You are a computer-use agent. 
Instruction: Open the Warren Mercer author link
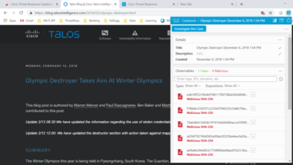(86, 106)
